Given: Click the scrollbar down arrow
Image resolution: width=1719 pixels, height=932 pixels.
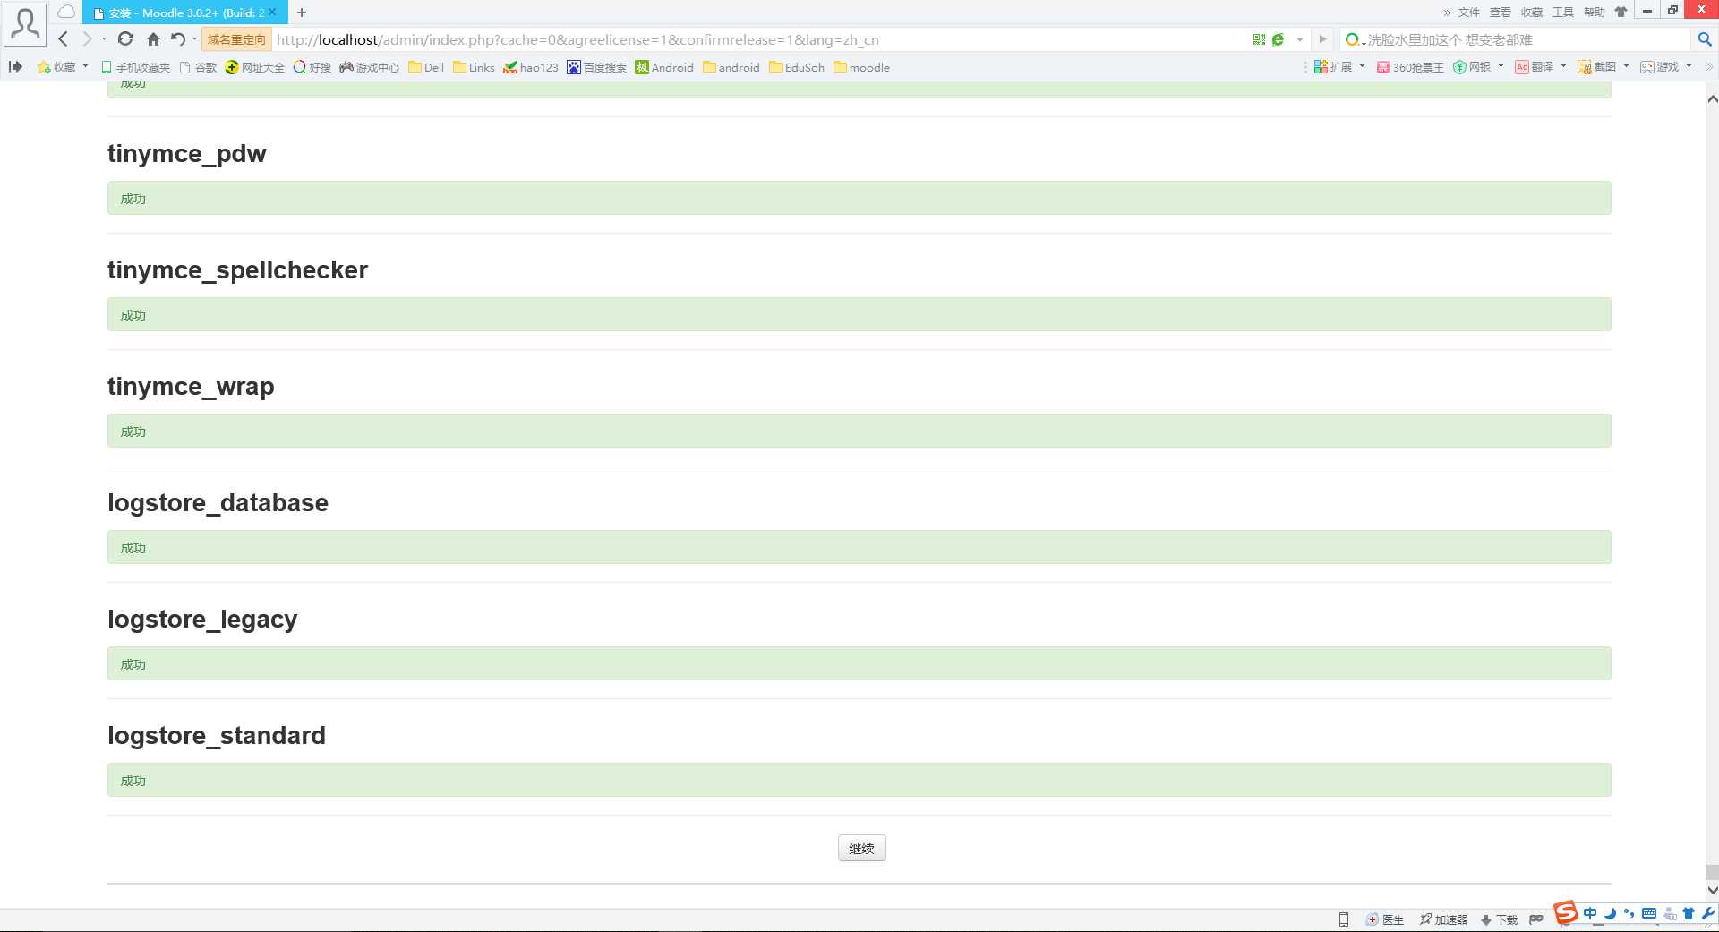Looking at the screenshot, I should coord(1712,890).
